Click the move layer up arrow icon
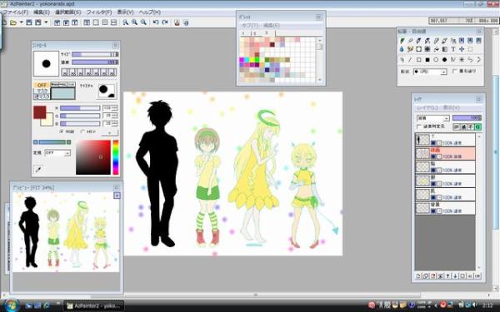 [x=447, y=276]
